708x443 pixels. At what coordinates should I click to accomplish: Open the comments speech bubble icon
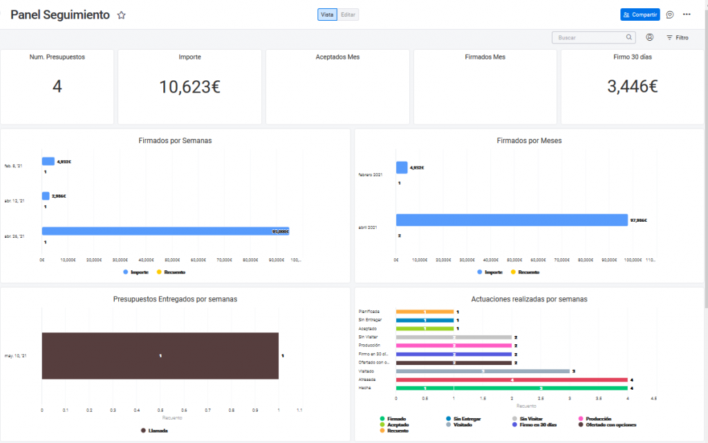(670, 15)
